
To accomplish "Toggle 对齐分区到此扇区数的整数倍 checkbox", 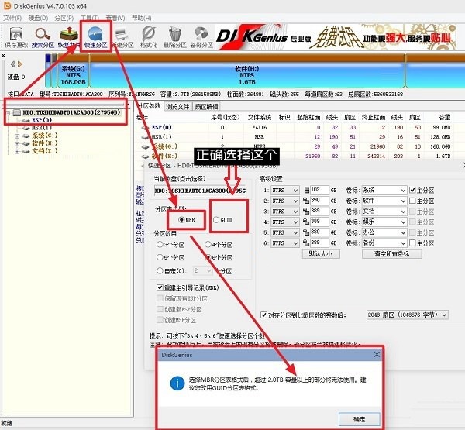I will pos(263,315).
